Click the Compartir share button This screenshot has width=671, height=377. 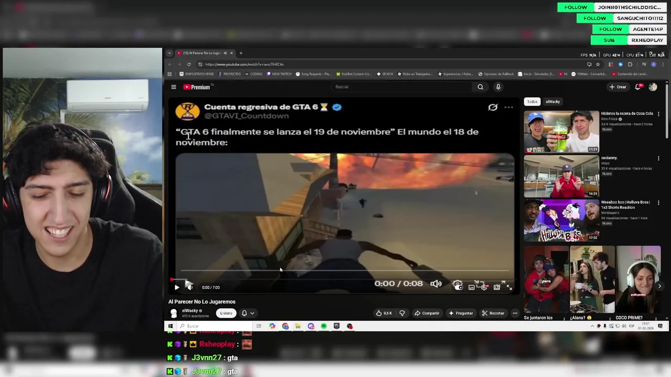(427, 313)
